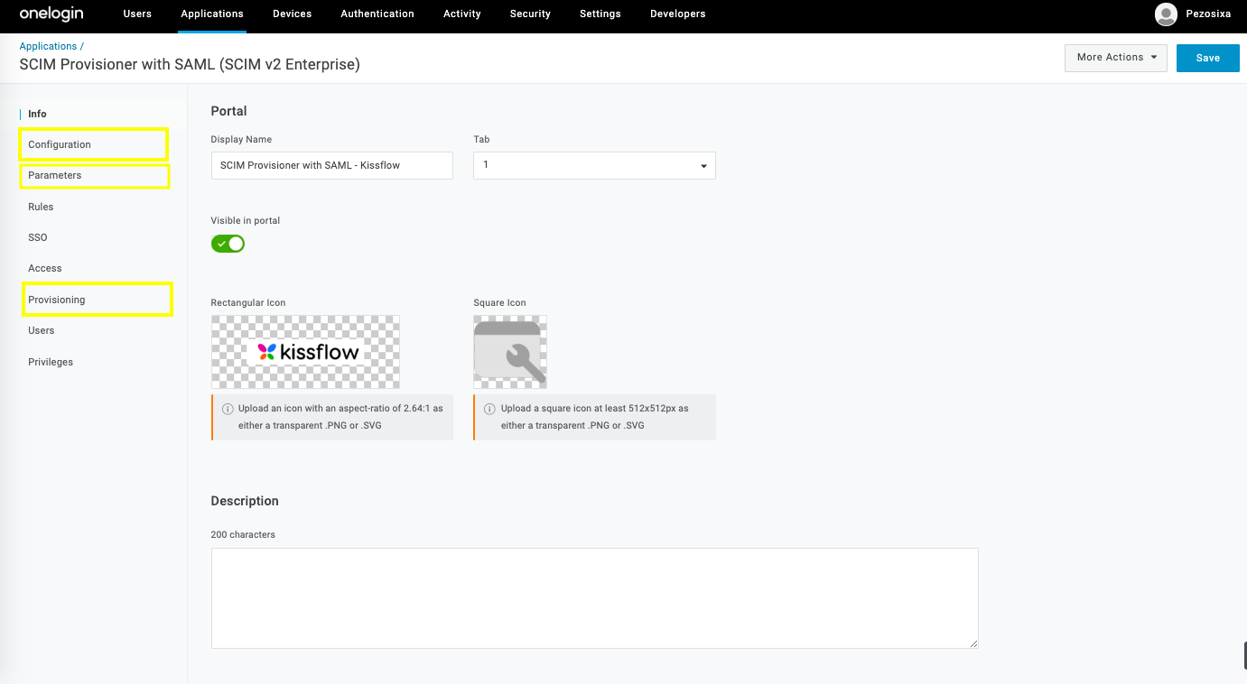
Task: Open the Rules sidebar tab
Action: point(41,207)
